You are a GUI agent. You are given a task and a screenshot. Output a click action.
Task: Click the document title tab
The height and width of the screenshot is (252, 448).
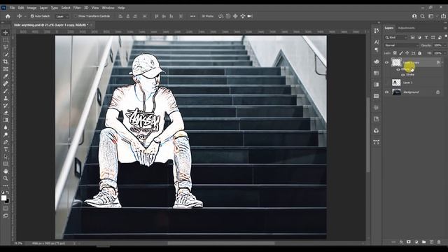50,25
